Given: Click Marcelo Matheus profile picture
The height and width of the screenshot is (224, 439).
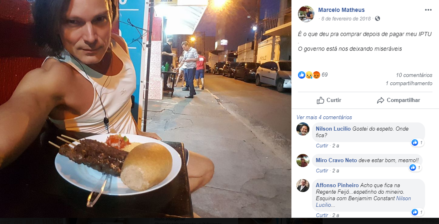Looking at the screenshot, I should pos(306,14).
